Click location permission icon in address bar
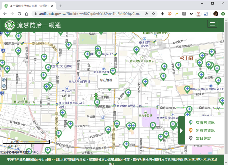This screenshot has height=165, width=228. 146,14
